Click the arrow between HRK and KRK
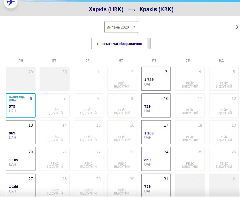240x197 pixels. tap(131, 9)
